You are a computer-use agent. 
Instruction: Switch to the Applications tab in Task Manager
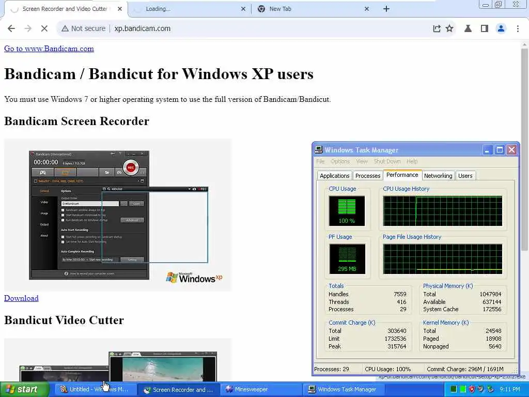pyautogui.click(x=335, y=176)
